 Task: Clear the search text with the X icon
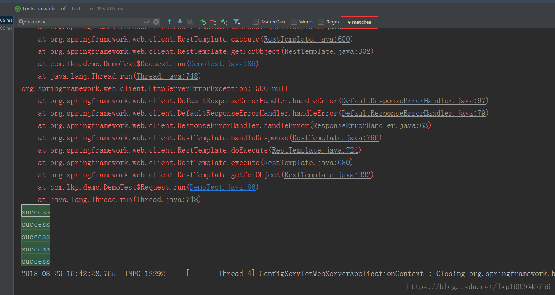coord(156,22)
